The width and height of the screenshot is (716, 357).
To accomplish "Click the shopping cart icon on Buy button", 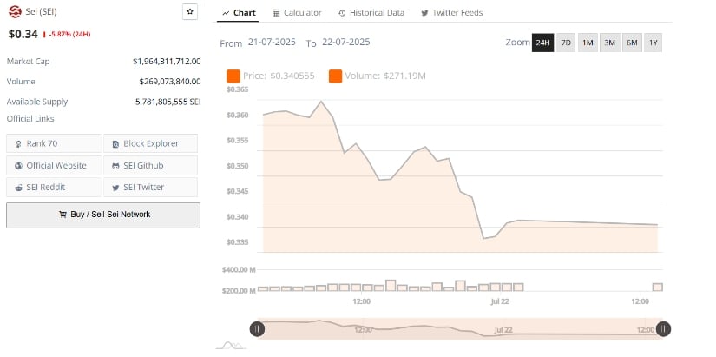I will [x=63, y=215].
